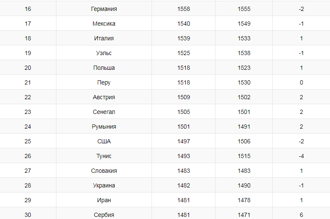Image resolution: width=330 pixels, height=219 pixels.
Task: Select Словакия in the table
Action: (x=104, y=171)
